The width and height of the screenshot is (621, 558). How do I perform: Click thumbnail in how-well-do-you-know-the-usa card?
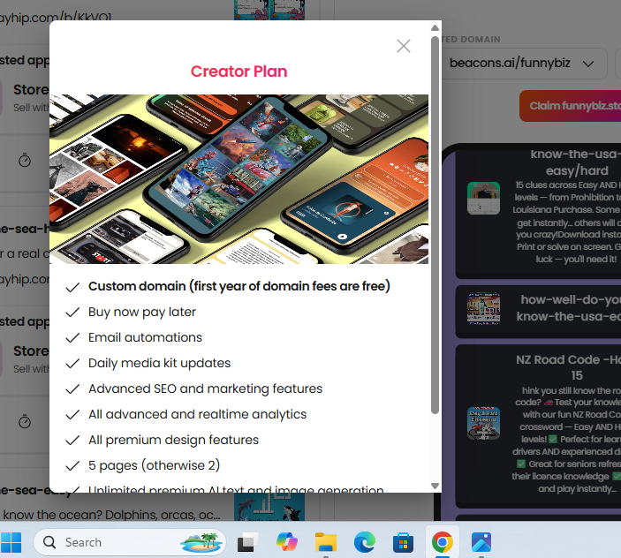point(483,309)
